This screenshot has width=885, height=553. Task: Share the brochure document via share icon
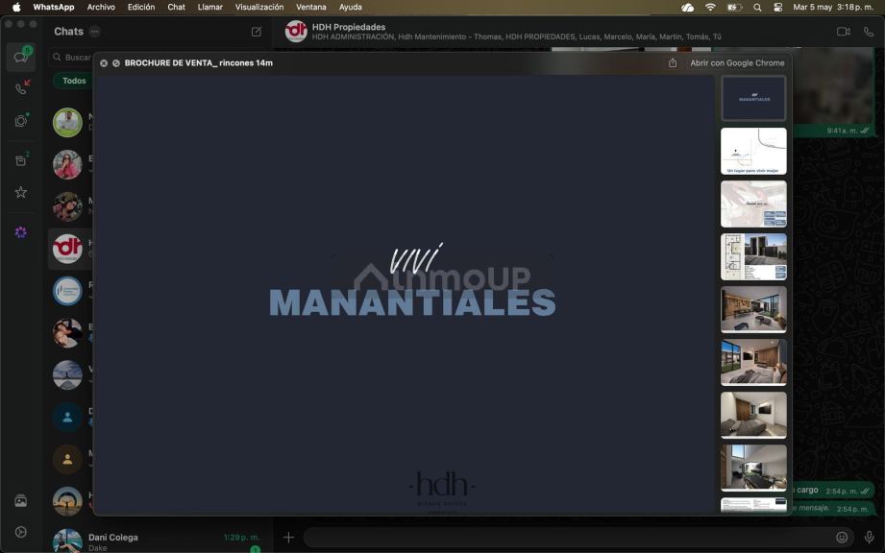click(x=673, y=63)
